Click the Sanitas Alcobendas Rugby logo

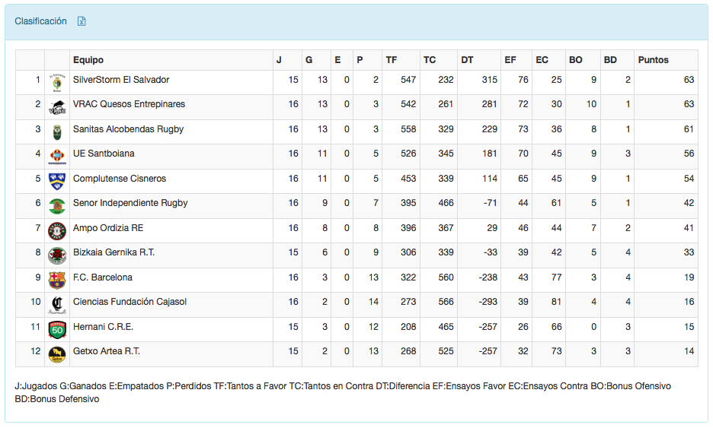[56, 132]
